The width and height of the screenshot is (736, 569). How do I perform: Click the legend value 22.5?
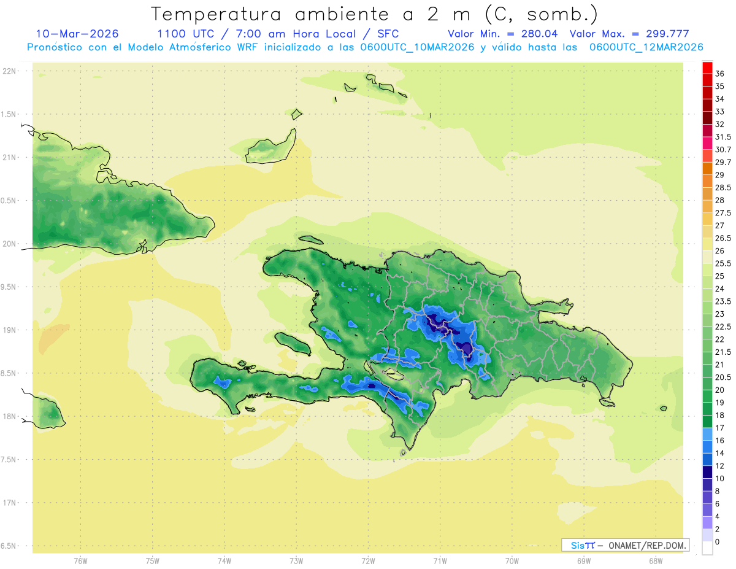click(x=723, y=327)
